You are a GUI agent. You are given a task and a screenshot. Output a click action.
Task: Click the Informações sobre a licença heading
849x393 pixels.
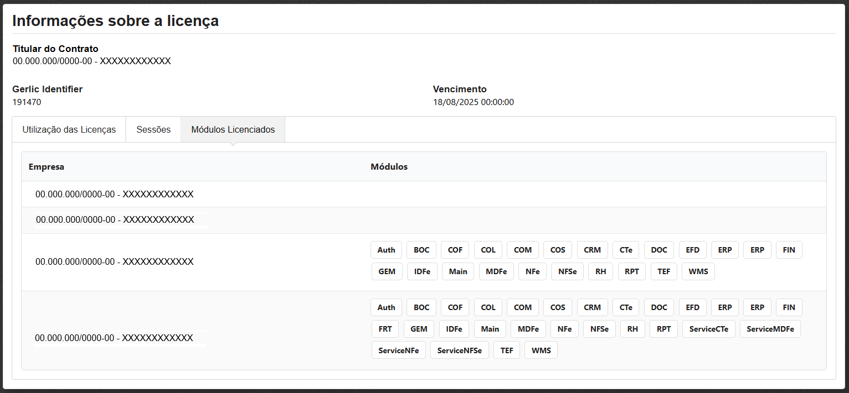click(115, 21)
